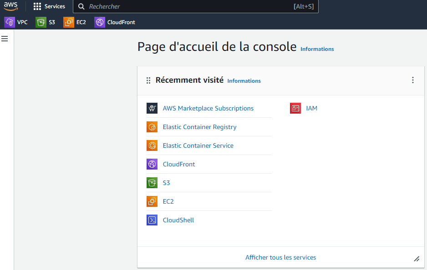This screenshot has width=427, height=270.
Task: Open AWS Marketplace Subscriptions link
Action: [208, 108]
